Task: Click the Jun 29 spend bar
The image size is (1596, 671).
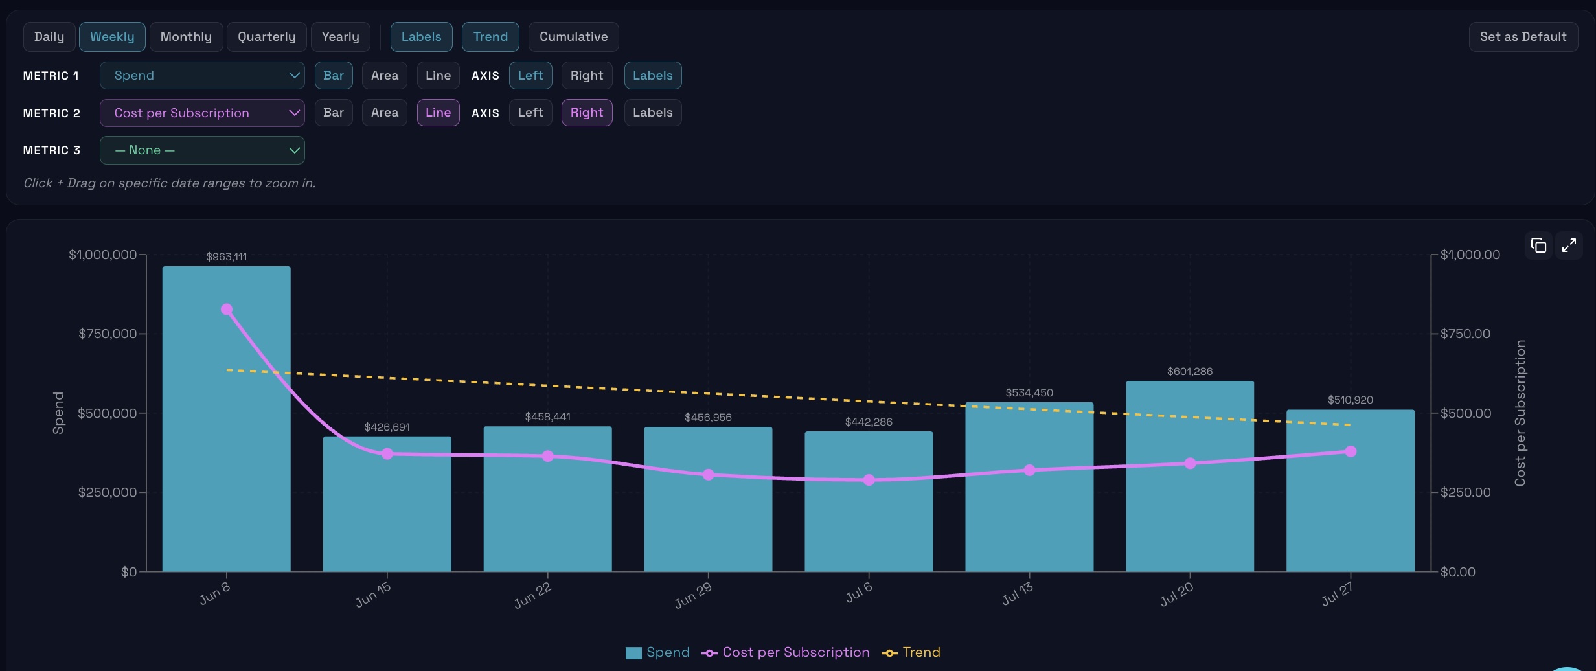Action: [x=708, y=499]
